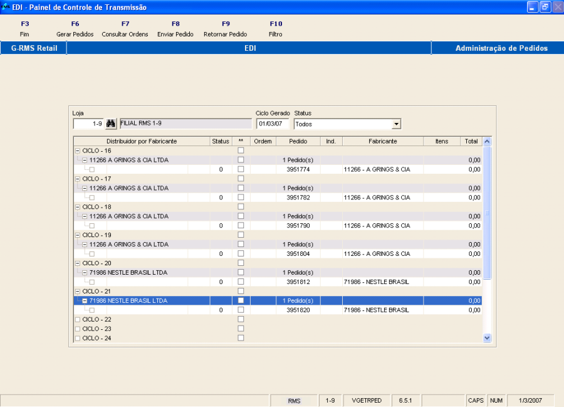Tick the checkbox in the CICLO - 16 row
Viewport: 564px width, 407px height.
point(241,151)
